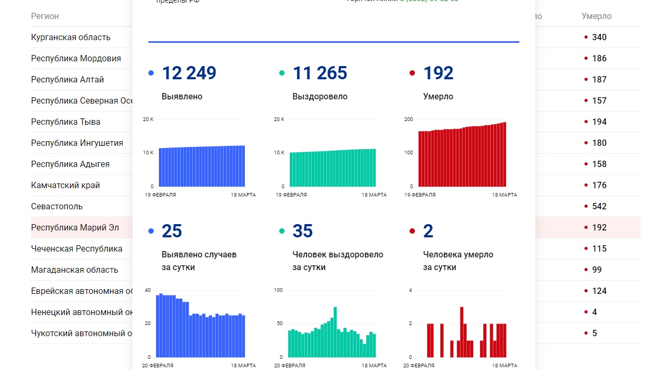Click the highlighted Республика Марий Эл row

click(x=75, y=228)
